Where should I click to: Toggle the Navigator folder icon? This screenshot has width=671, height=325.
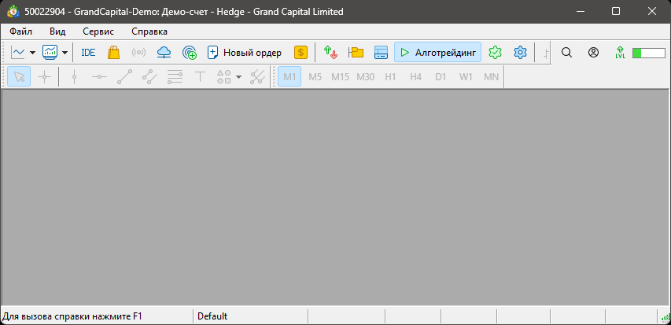point(356,53)
